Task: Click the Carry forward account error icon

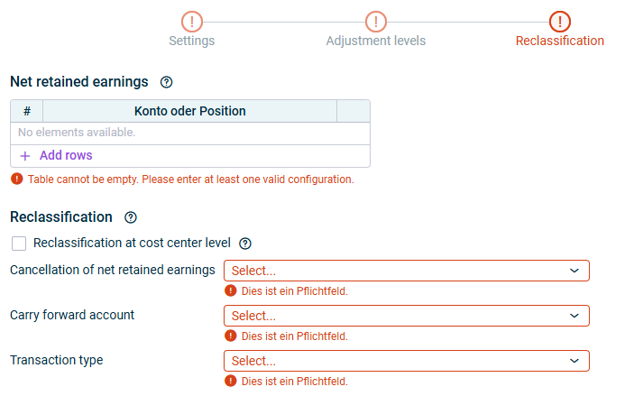Action: tap(231, 336)
